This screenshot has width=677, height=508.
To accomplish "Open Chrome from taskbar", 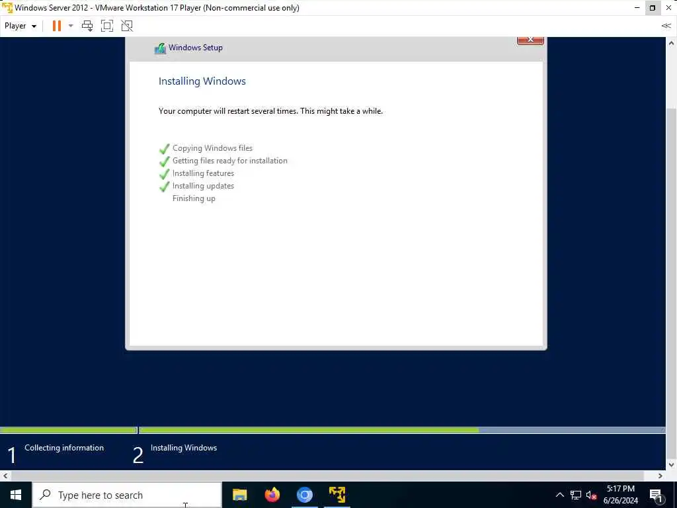I will (304, 495).
